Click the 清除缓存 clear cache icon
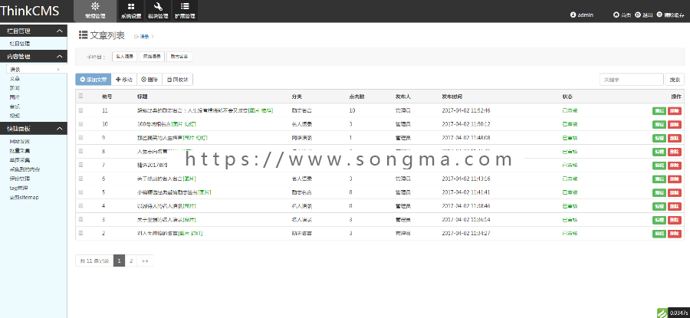690x318 pixels. tap(659, 15)
